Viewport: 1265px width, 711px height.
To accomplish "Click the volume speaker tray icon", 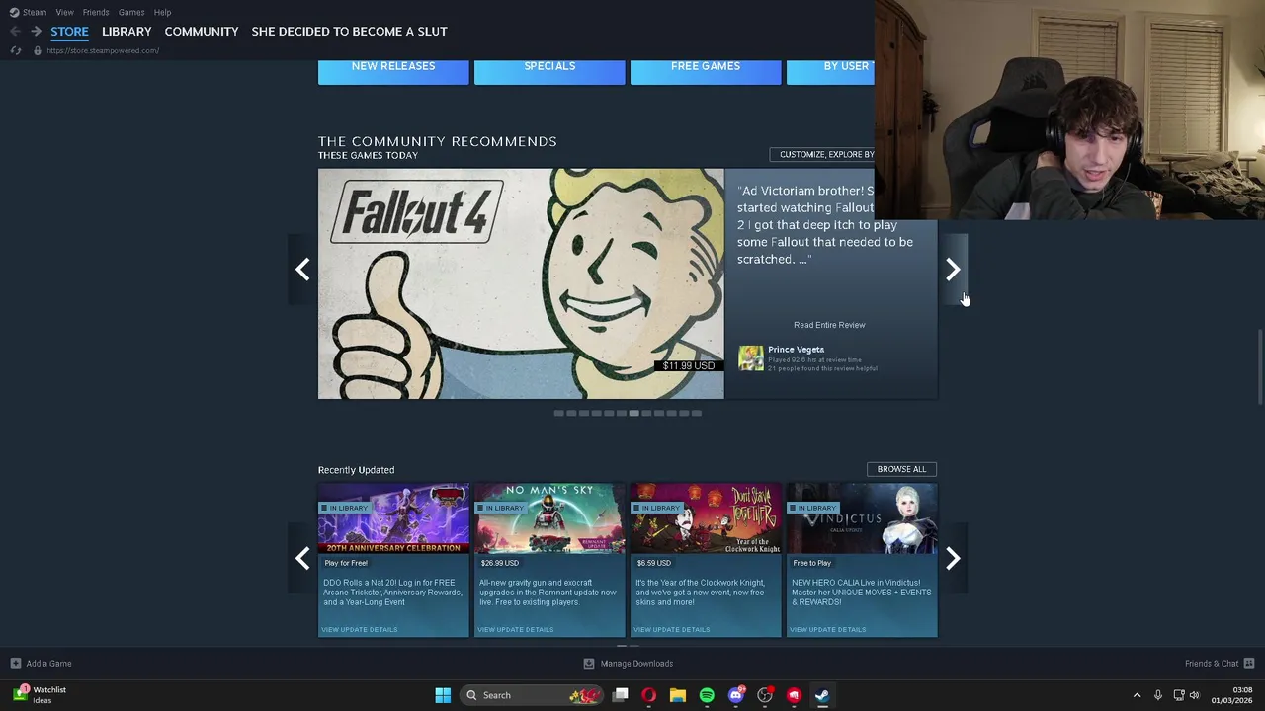I will 1195,695.
